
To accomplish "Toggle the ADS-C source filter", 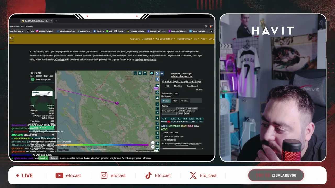I will click(x=164, y=129).
